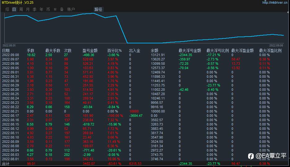Select the 2022.08.30 row date
The height and width of the screenshot is (167, 290).
coord(11,81)
